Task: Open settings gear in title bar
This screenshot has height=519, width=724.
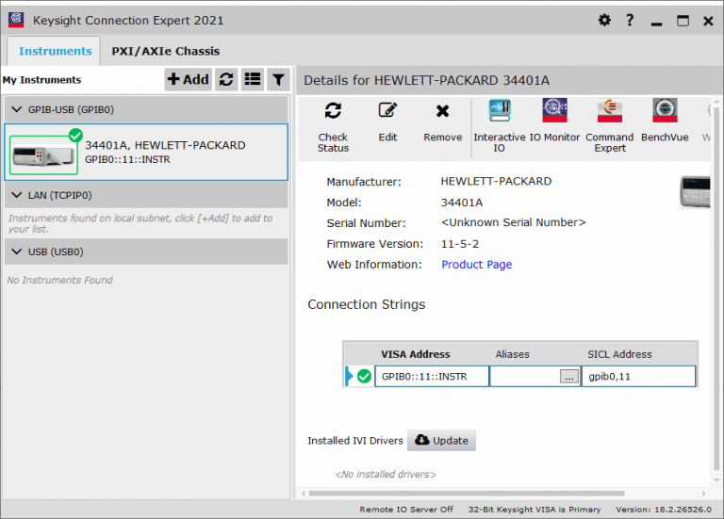Action: (x=604, y=21)
